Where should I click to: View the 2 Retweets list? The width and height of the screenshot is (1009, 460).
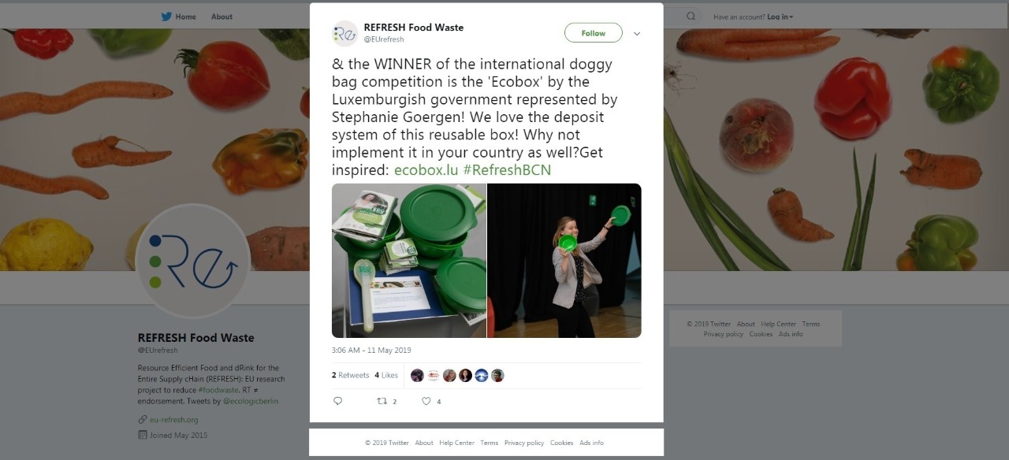tap(350, 376)
